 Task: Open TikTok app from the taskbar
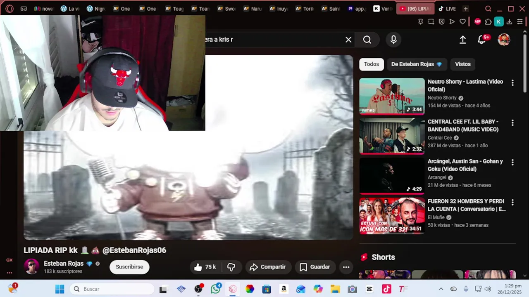pyautogui.click(x=386, y=289)
